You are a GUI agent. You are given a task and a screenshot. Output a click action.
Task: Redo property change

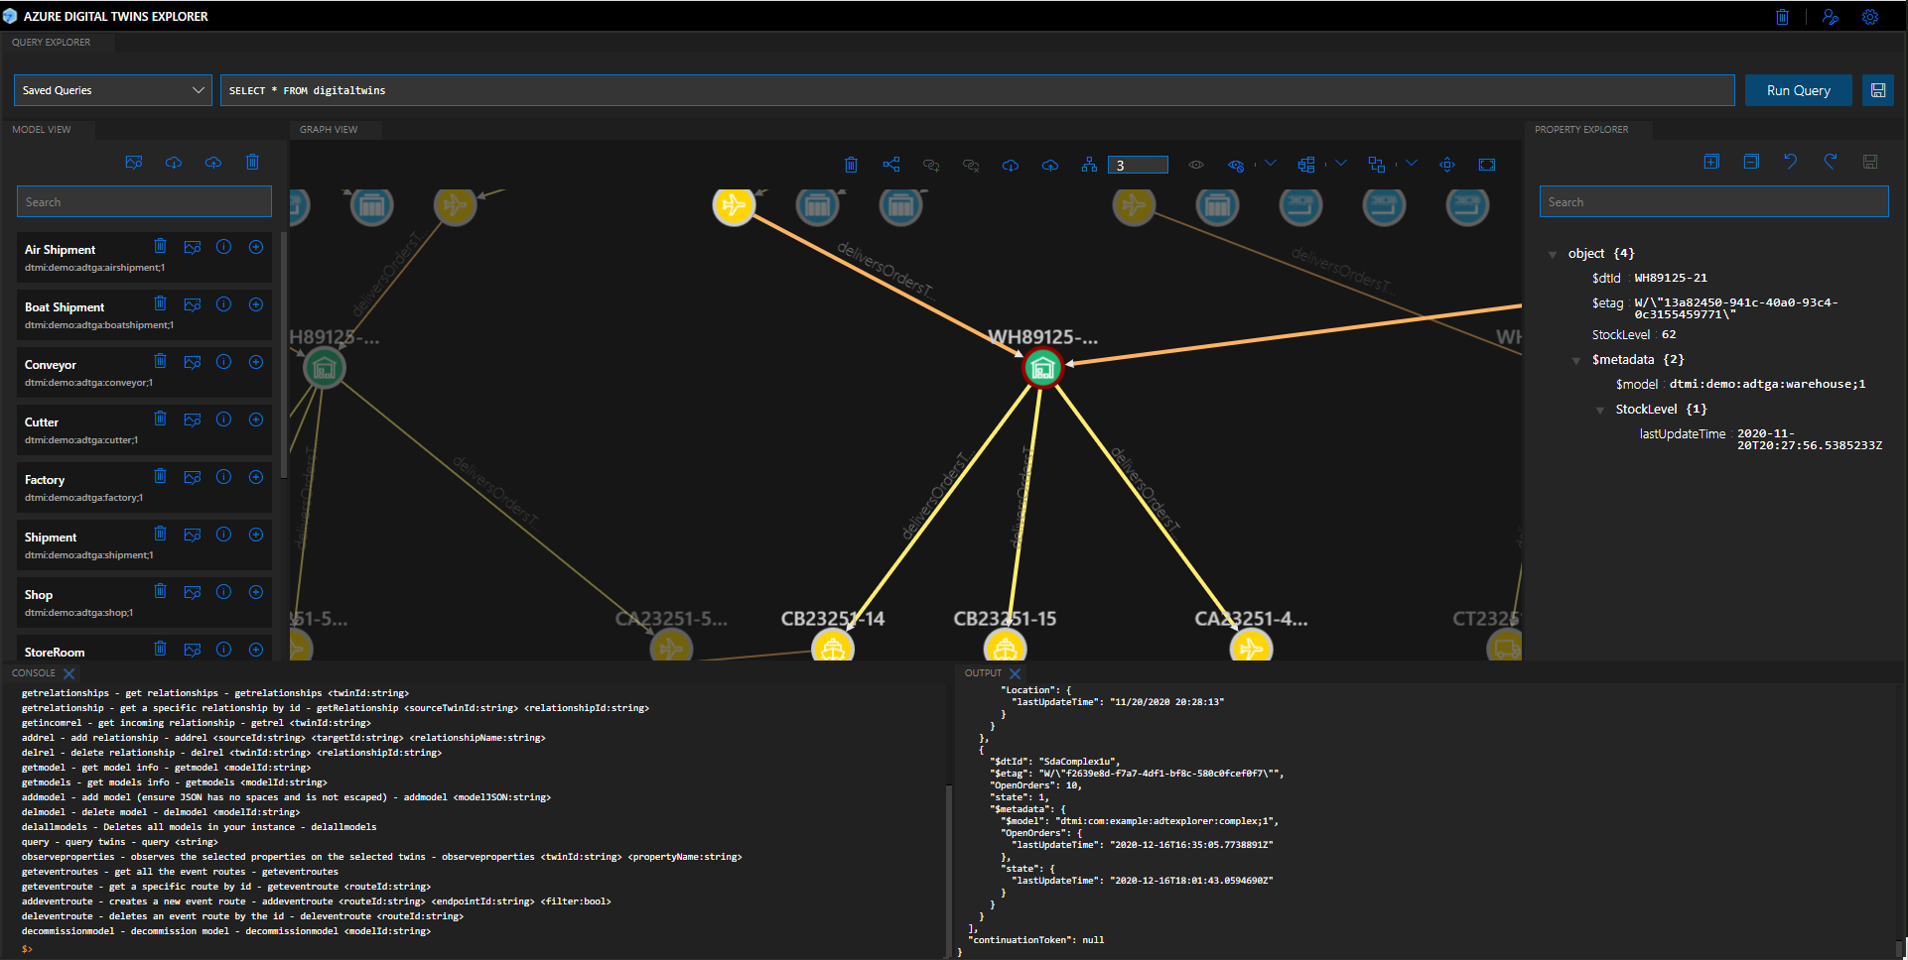1831,162
